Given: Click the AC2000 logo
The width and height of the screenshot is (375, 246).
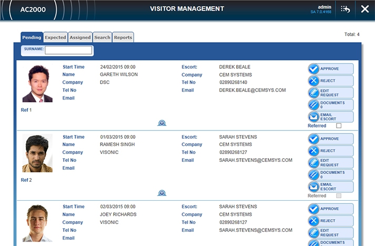Looking at the screenshot, I should (x=33, y=9).
